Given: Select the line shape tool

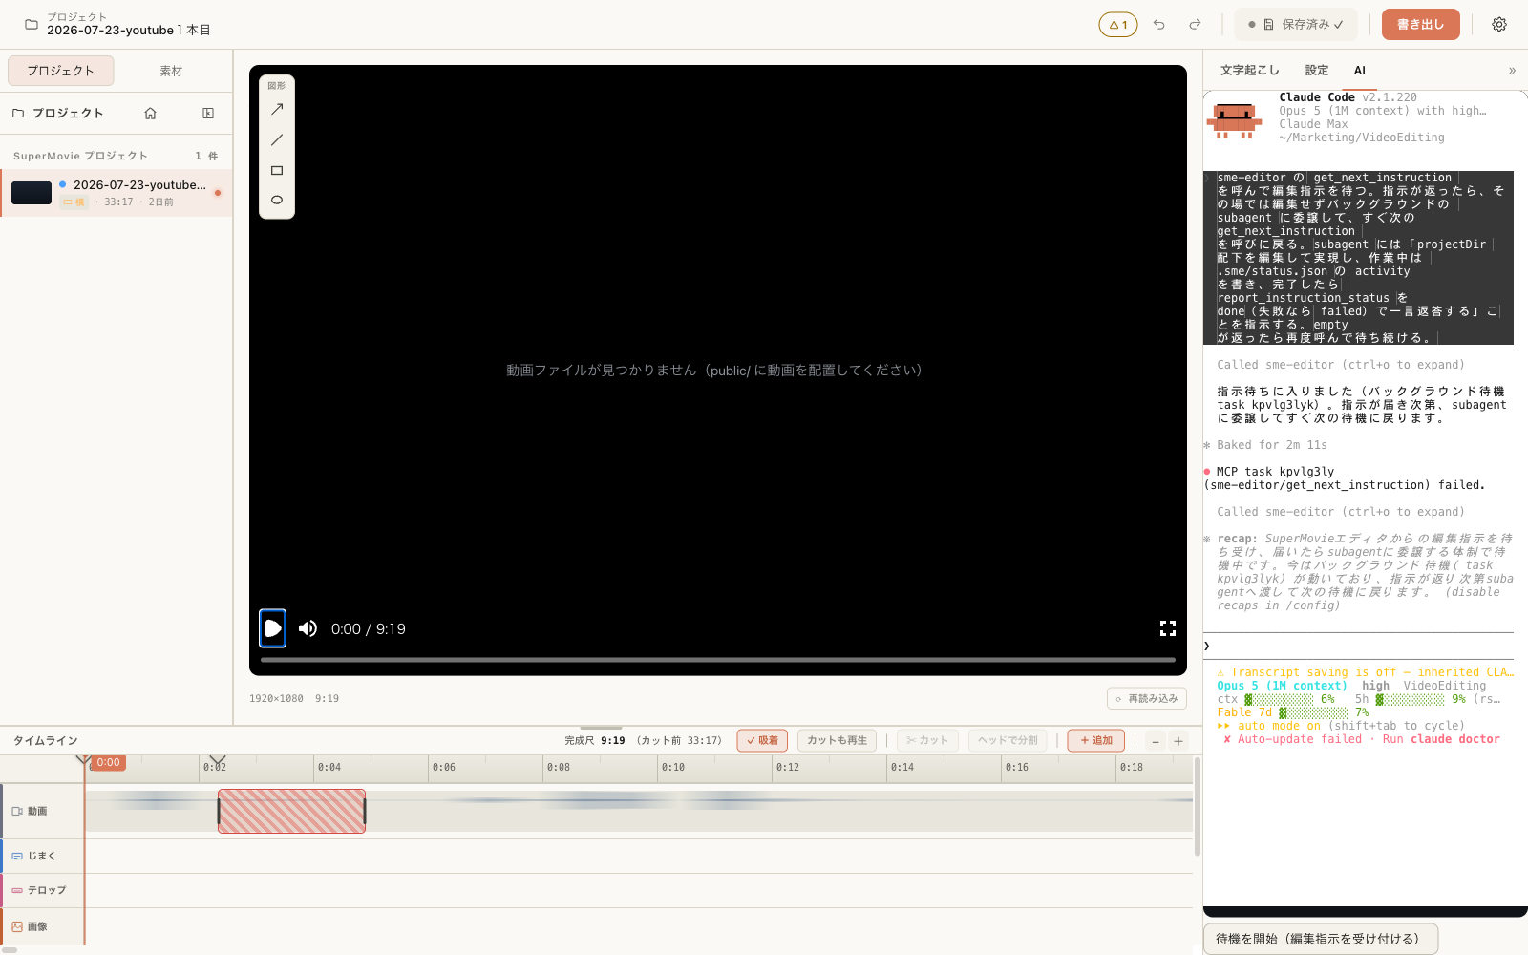Looking at the screenshot, I should [277, 140].
